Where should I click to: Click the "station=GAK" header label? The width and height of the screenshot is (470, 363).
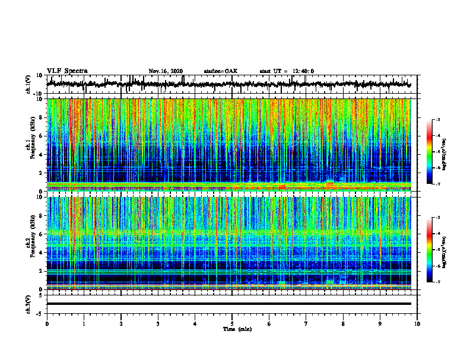coord(221,71)
